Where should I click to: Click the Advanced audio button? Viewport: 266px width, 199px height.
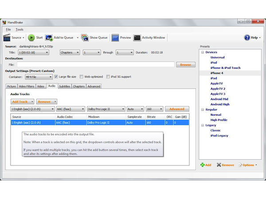point(177,109)
